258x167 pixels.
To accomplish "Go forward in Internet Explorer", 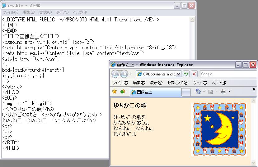I will point(124,74).
